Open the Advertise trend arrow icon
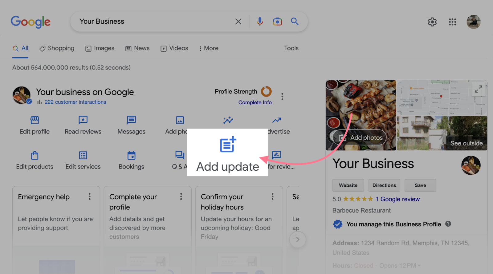The height and width of the screenshot is (274, 493). point(277,120)
